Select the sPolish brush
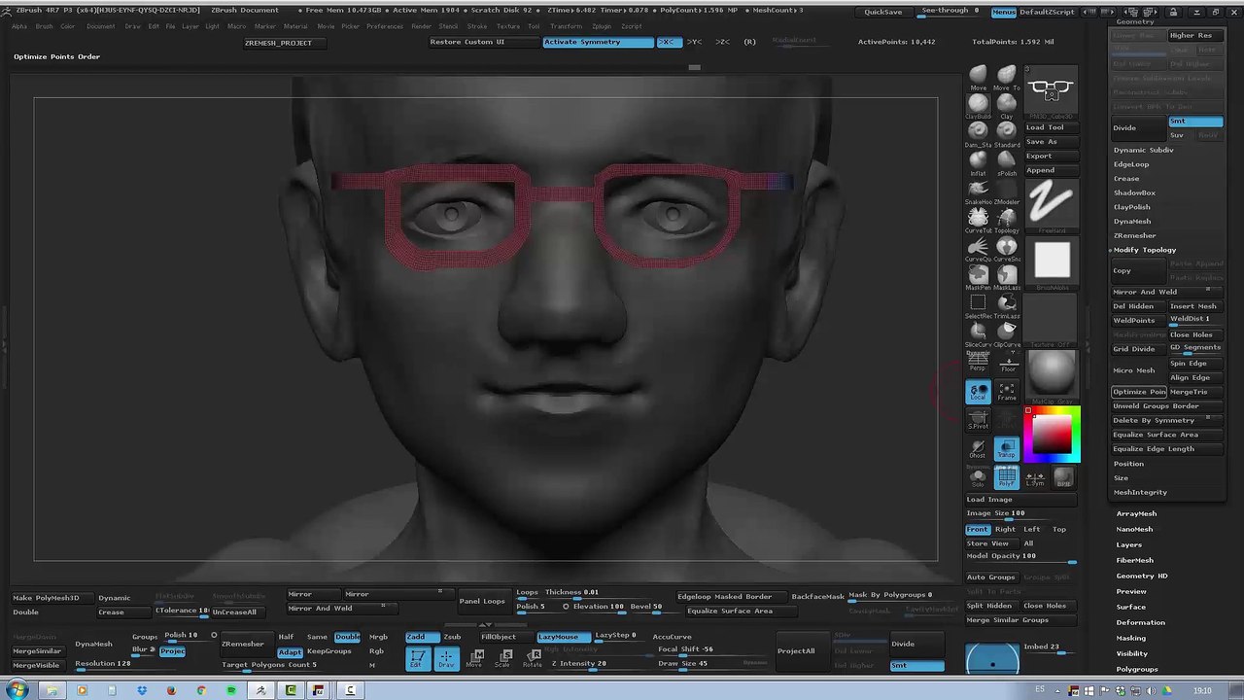Image resolution: width=1244 pixels, height=700 pixels. [x=1007, y=162]
